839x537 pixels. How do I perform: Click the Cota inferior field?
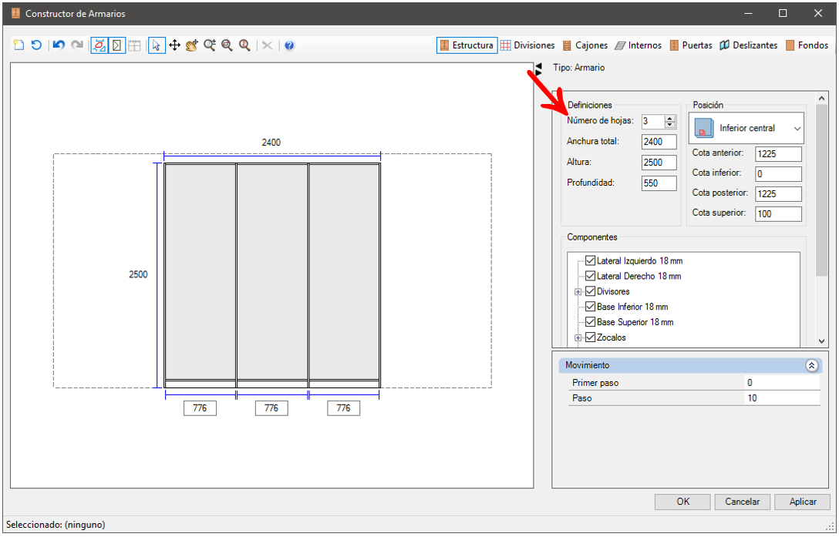click(779, 174)
